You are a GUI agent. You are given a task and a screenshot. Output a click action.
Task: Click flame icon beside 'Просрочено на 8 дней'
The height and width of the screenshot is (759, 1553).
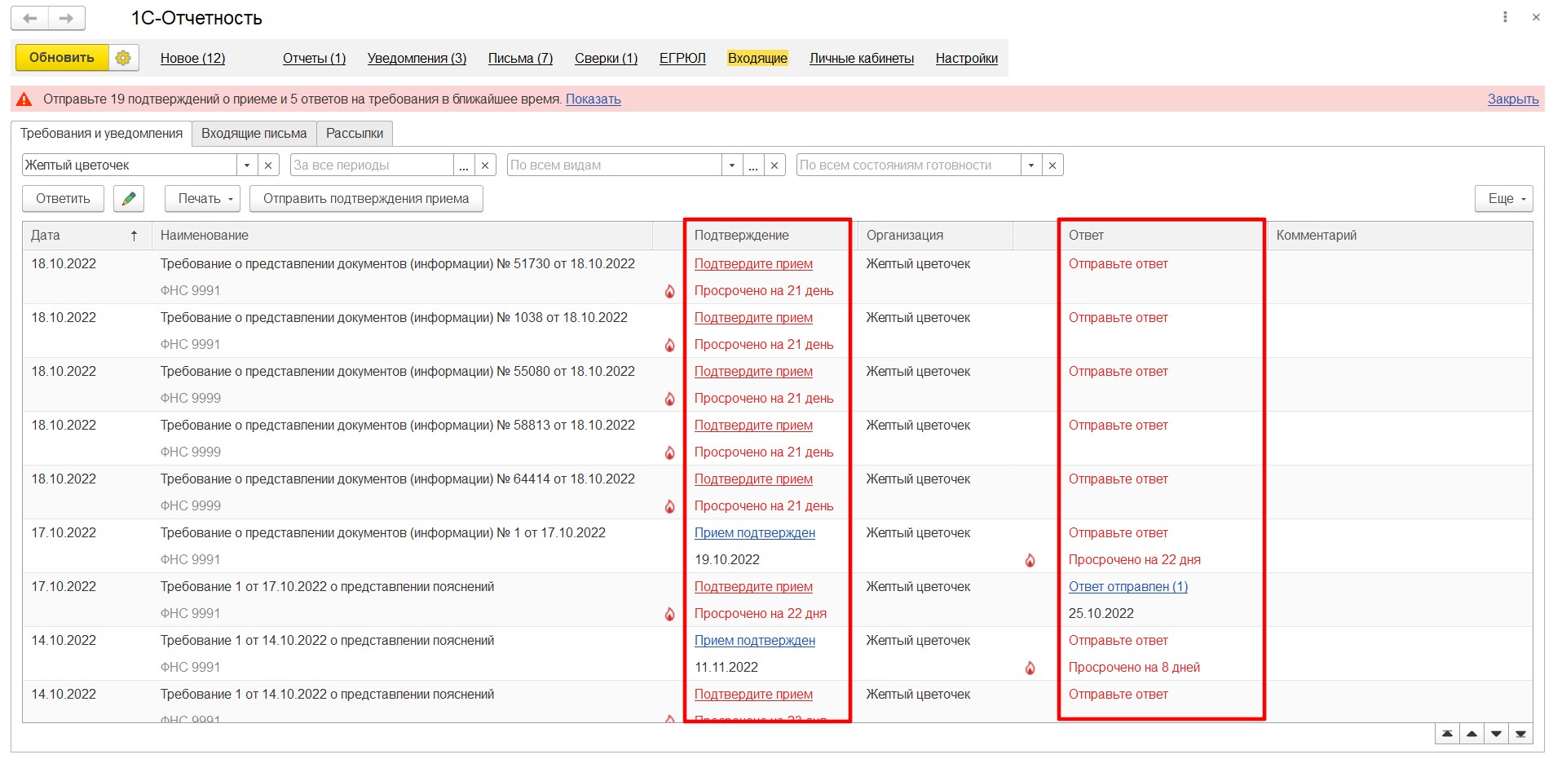tap(1030, 668)
